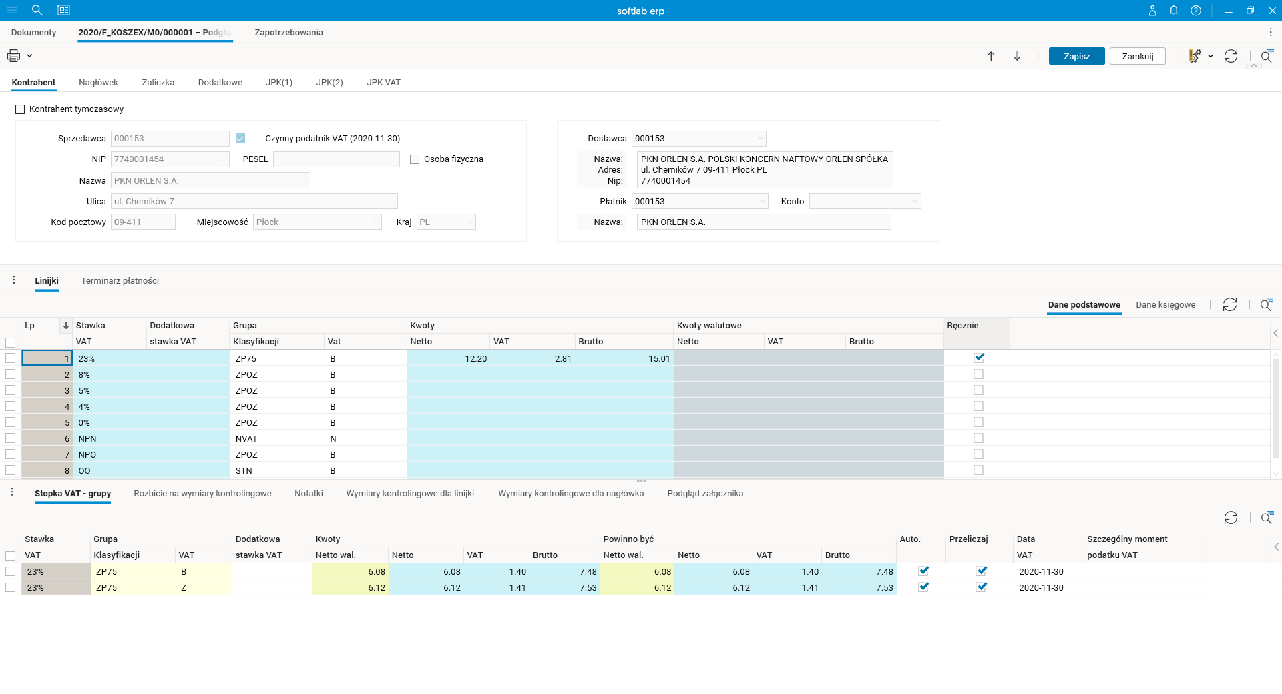Open the Zaliczka tab

tap(158, 83)
